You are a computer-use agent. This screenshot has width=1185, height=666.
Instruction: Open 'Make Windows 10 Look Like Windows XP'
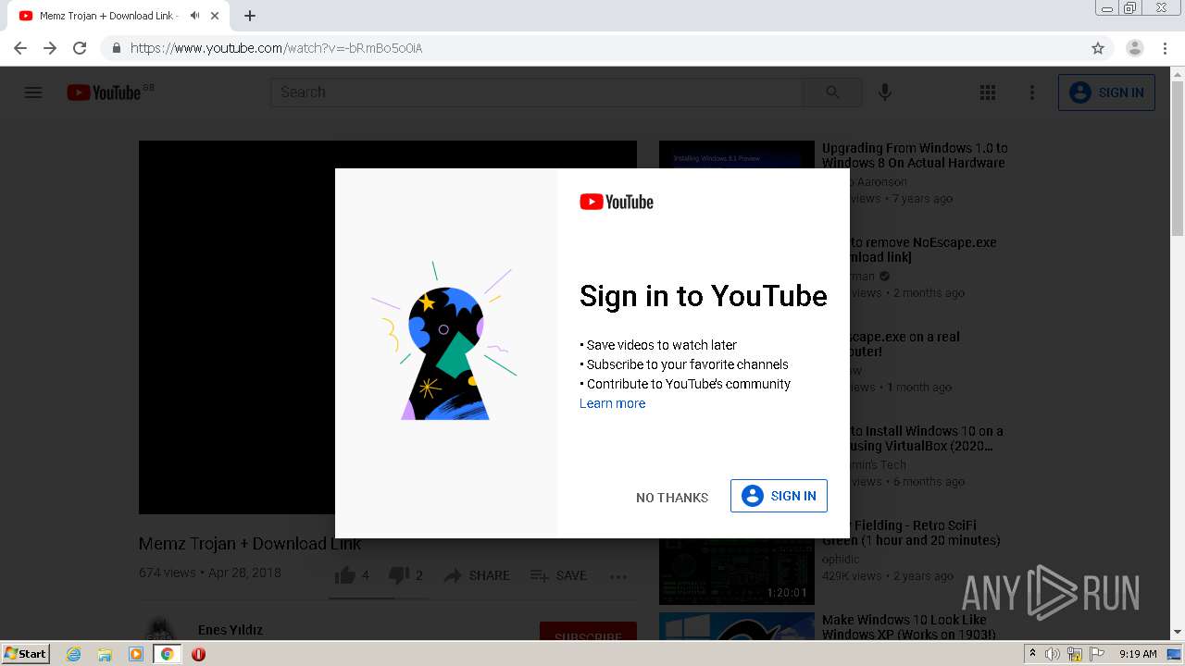click(909, 627)
